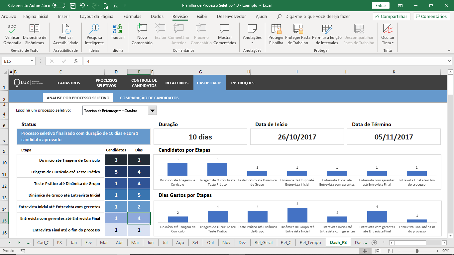Image resolution: width=454 pixels, height=255 pixels.
Task: Click the insert function fx icon
Action: [x=76, y=61]
